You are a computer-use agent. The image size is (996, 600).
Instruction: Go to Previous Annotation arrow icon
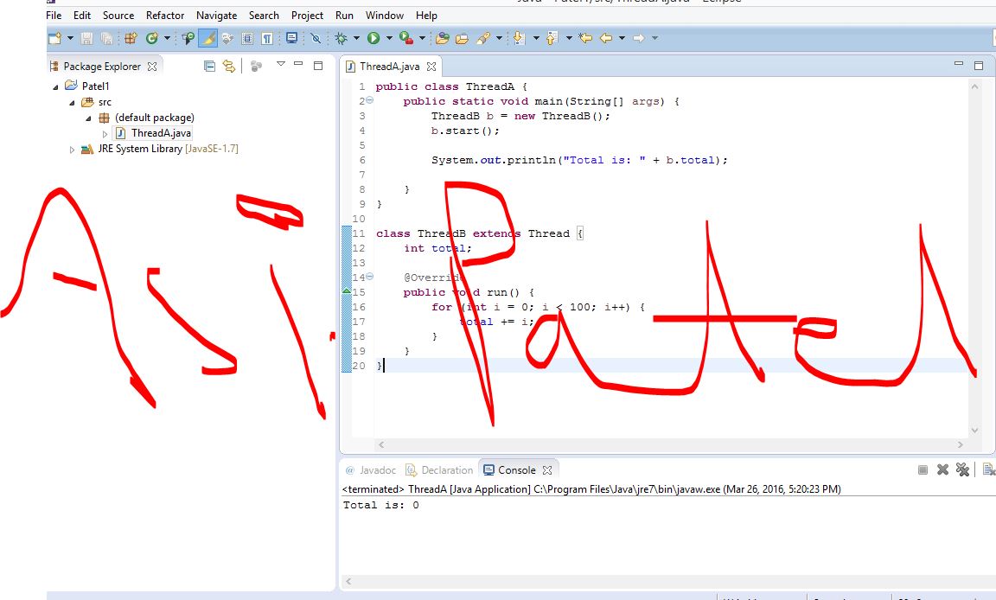click(x=552, y=39)
